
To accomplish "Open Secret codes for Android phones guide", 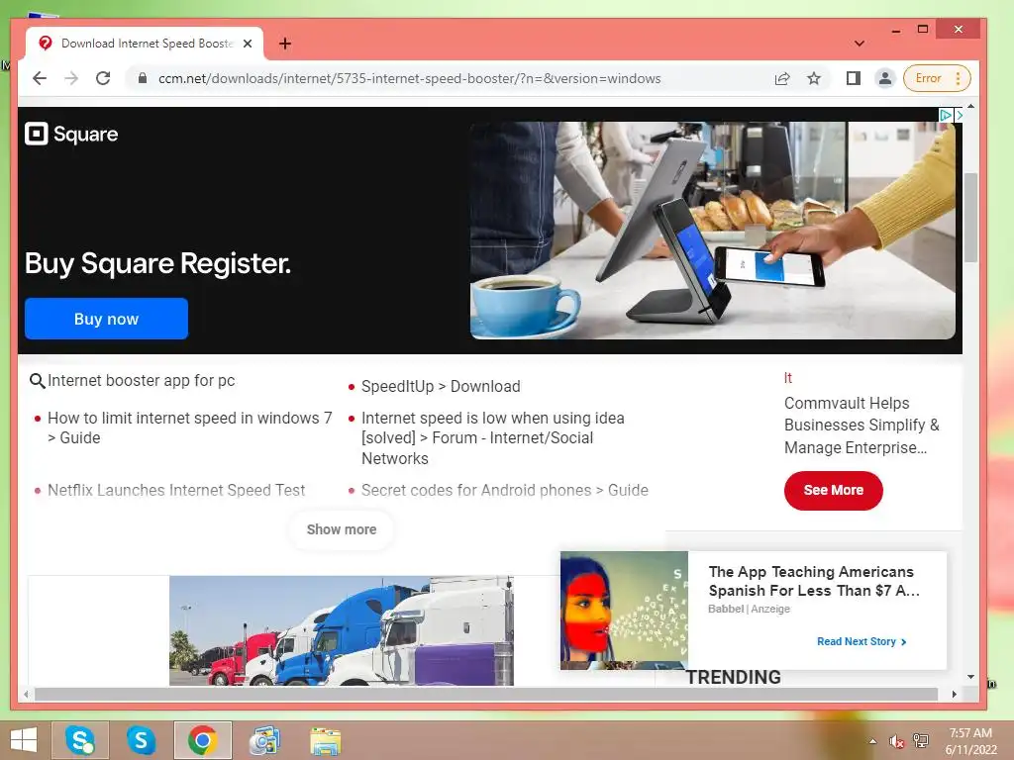I will [504, 491].
